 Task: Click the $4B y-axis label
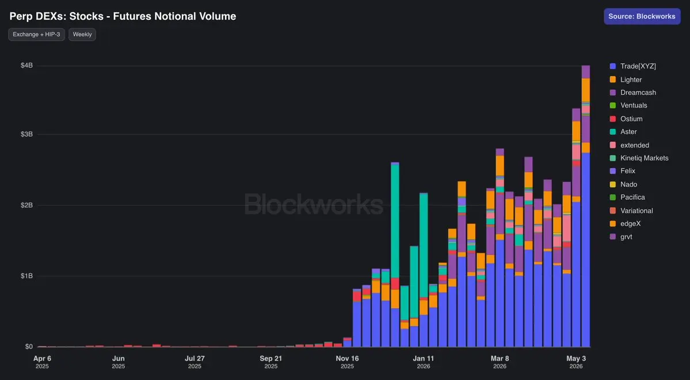(26, 65)
